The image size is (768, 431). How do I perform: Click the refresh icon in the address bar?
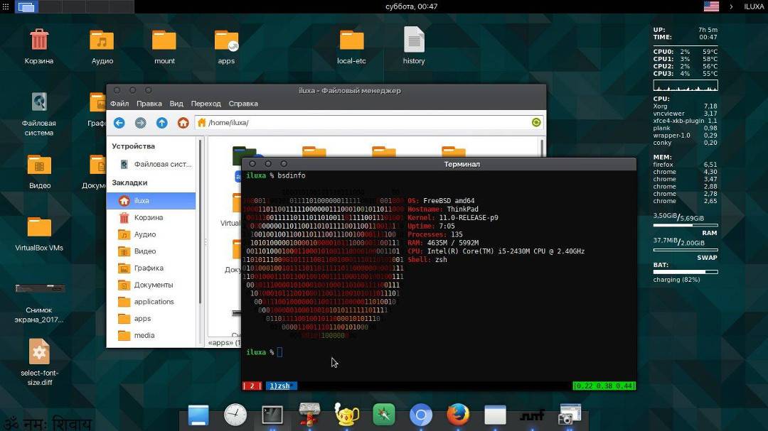[536, 122]
